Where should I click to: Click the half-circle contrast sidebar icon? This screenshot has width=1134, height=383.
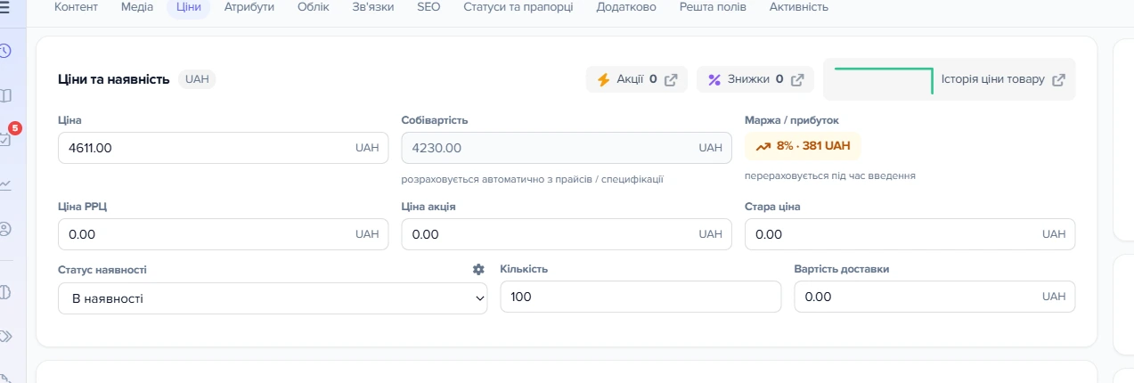click(4, 291)
